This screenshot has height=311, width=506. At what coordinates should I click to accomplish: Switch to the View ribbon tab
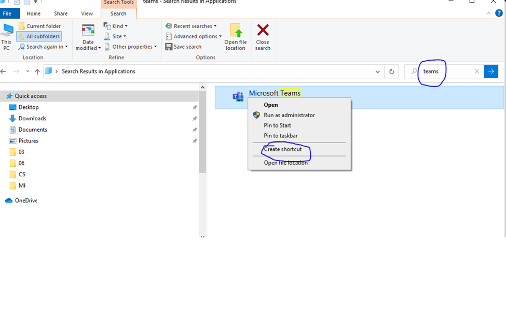(87, 13)
